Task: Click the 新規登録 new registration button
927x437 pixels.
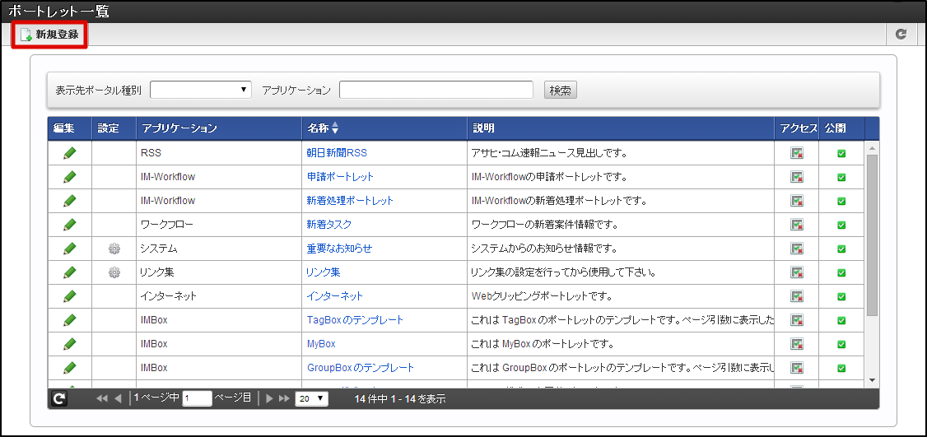Action: (49, 35)
